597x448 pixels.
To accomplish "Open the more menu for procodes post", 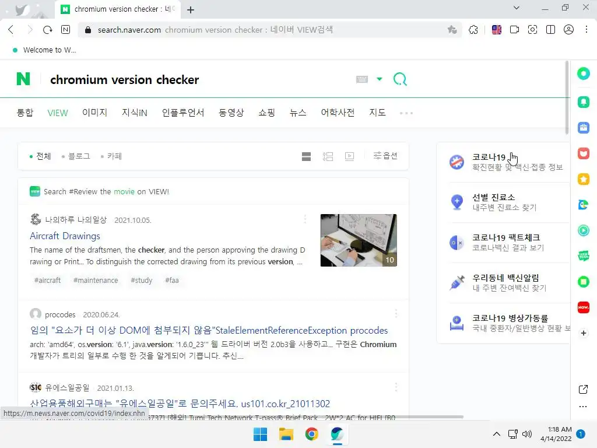I will 396,313.
